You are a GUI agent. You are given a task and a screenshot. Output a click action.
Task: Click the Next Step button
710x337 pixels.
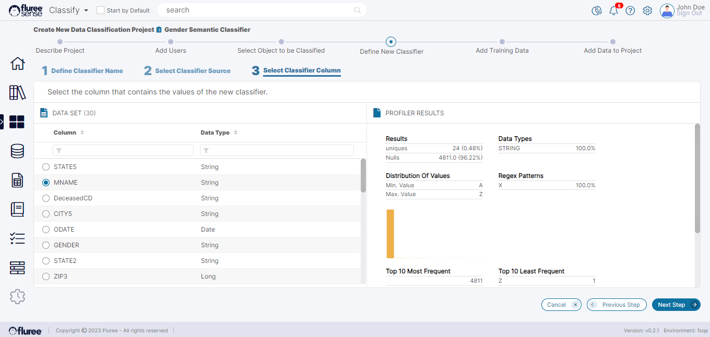pyautogui.click(x=676, y=305)
